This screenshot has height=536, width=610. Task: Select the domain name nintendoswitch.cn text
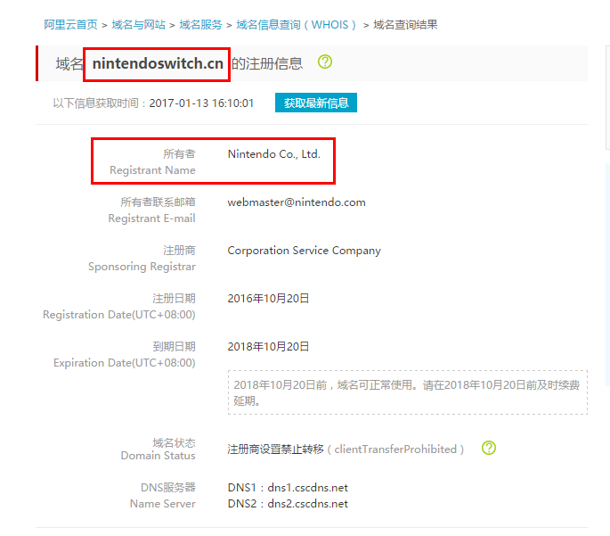[158, 63]
